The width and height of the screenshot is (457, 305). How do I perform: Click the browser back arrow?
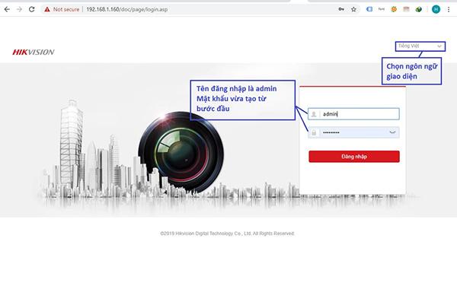pyautogui.click(x=7, y=9)
